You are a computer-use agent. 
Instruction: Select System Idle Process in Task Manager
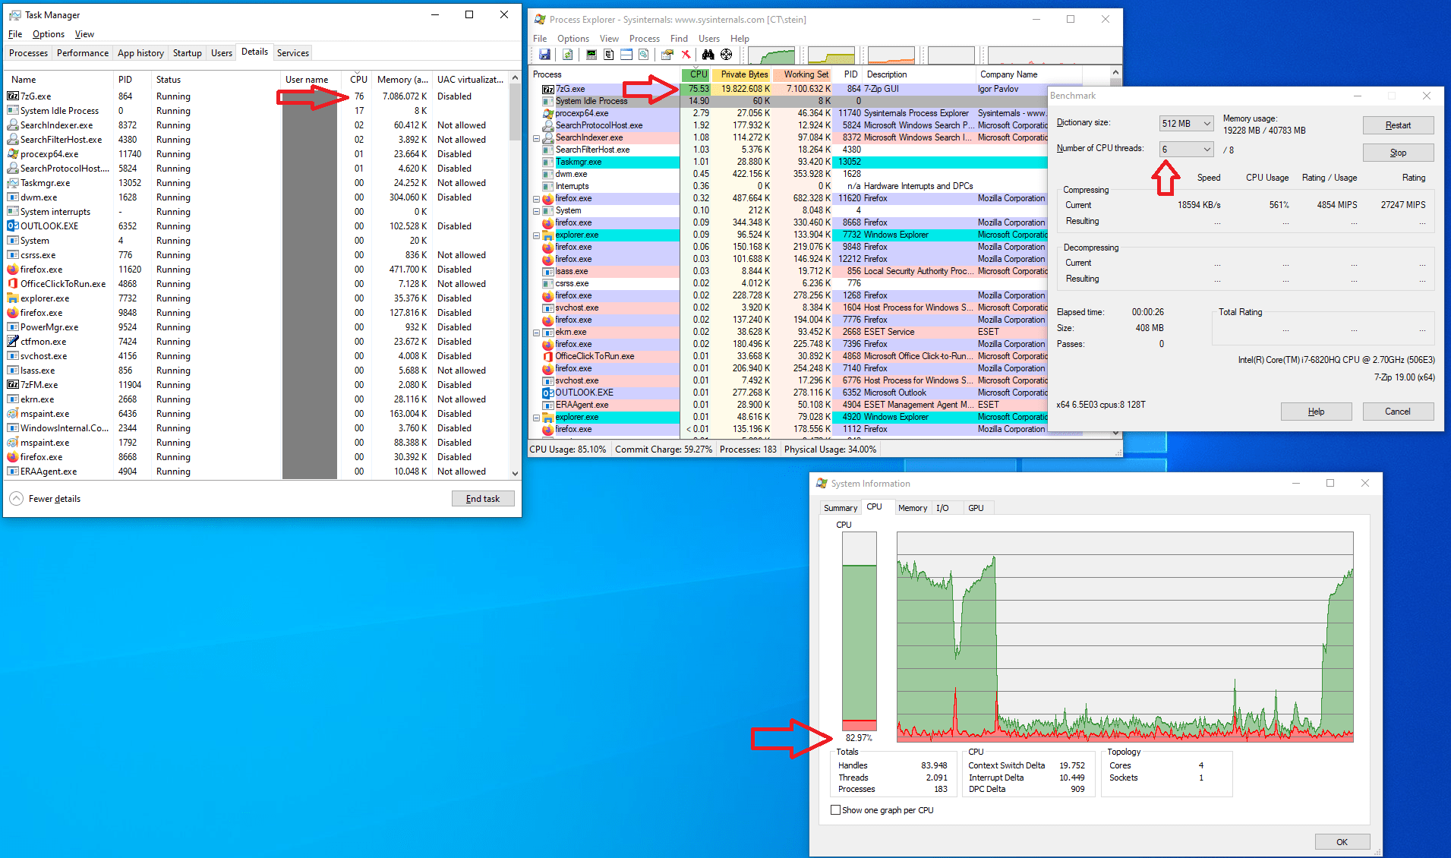pos(257,111)
